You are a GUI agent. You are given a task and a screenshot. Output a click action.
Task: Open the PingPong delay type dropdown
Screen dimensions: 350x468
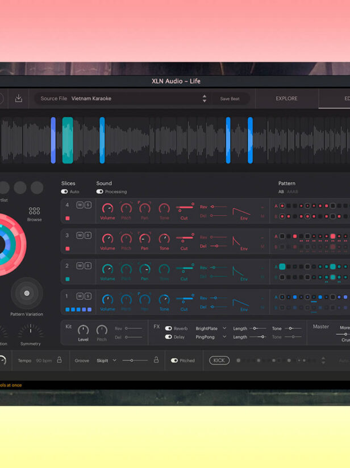[x=211, y=337]
